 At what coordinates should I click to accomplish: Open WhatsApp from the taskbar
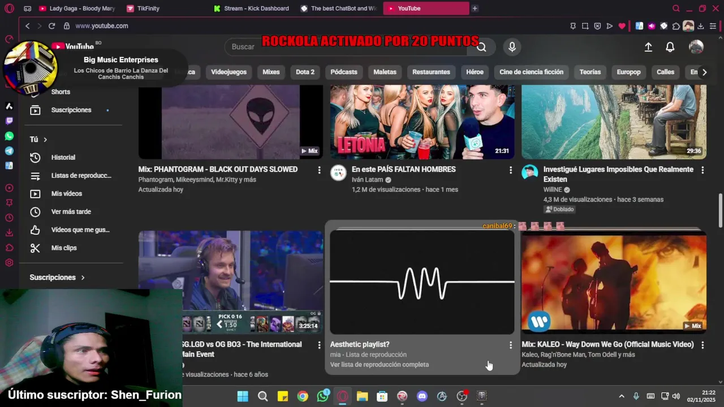pos(322,396)
